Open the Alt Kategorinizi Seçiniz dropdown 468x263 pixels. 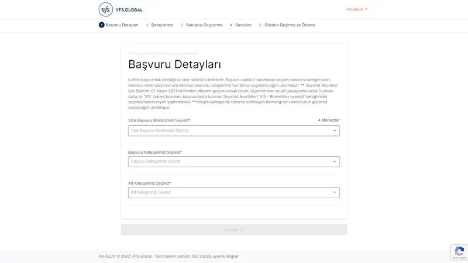point(233,193)
